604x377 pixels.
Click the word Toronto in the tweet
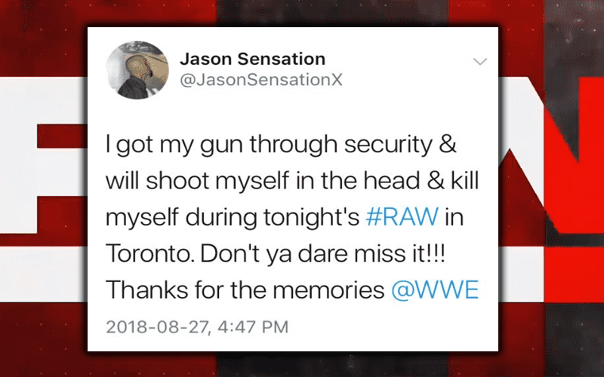pyautogui.click(x=149, y=253)
